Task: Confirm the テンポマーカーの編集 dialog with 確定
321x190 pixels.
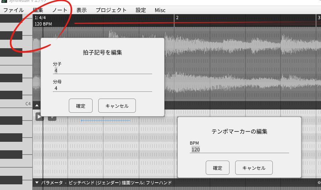Action: point(217,168)
